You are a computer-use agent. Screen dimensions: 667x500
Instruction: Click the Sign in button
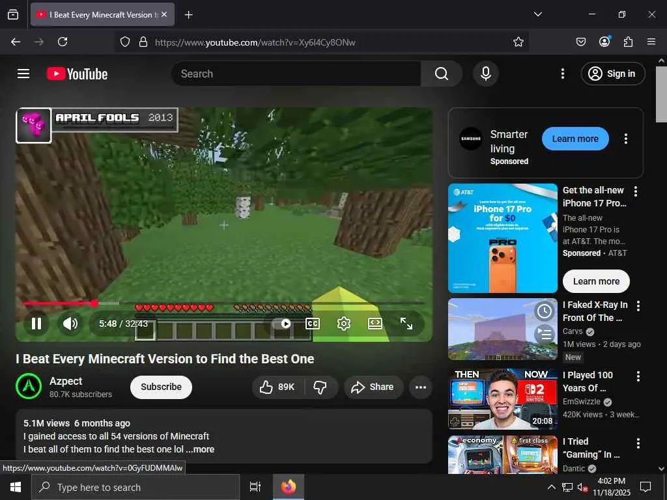click(612, 74)
